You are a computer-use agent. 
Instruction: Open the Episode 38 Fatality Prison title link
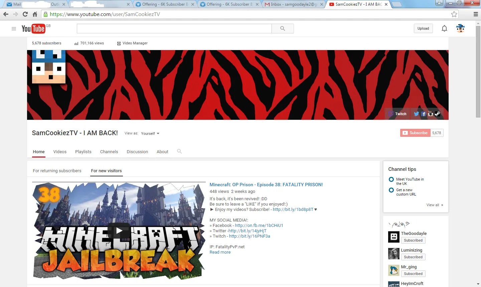pos(266,185)
